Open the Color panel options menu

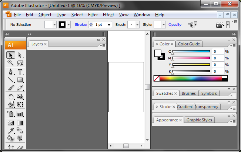click(x=233, y=46)
